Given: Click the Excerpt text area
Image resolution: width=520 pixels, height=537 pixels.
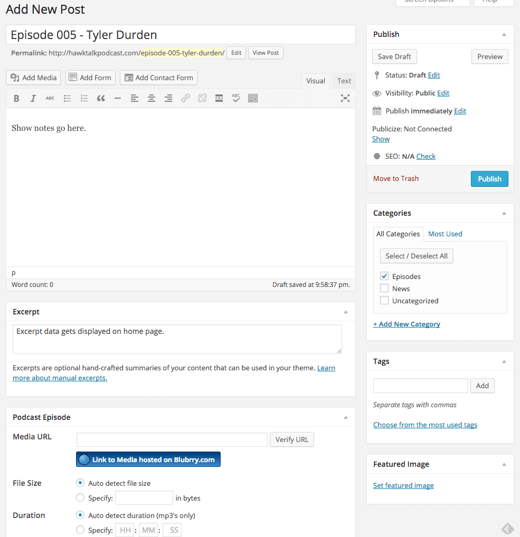Looking at the screenshot, I should 177,339.
